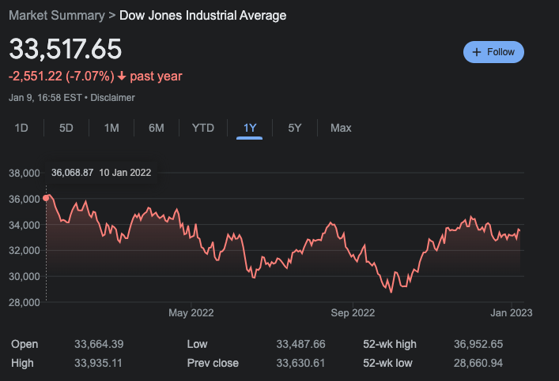
Task: Click the down arrow beside past year
Action: tap(122, 76)
